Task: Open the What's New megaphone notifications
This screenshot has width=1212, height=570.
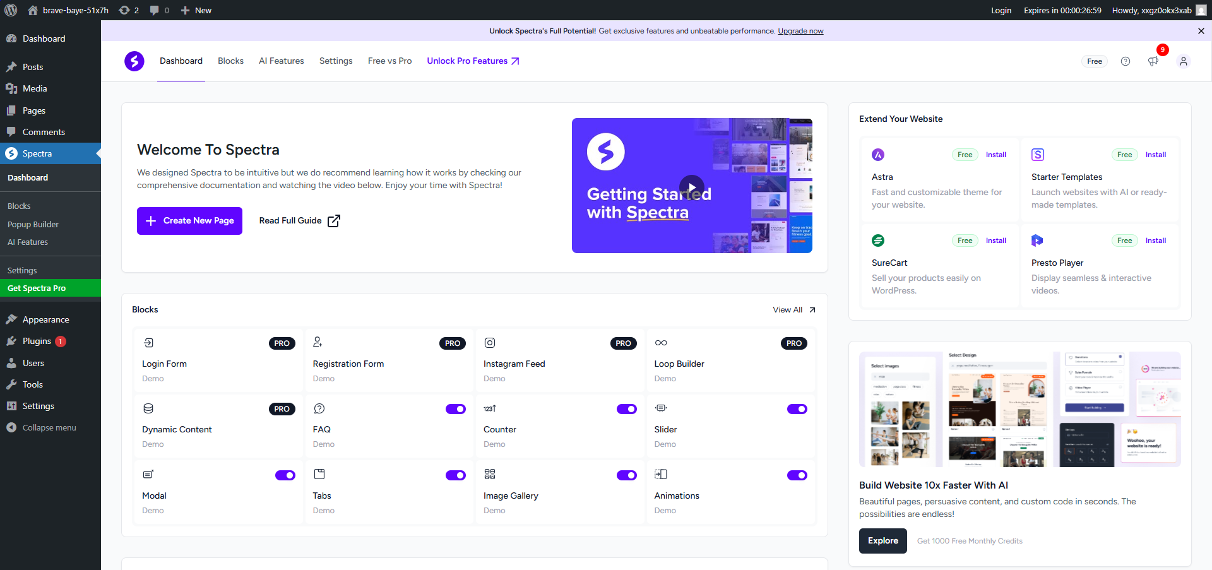Action: [1153, 61]
